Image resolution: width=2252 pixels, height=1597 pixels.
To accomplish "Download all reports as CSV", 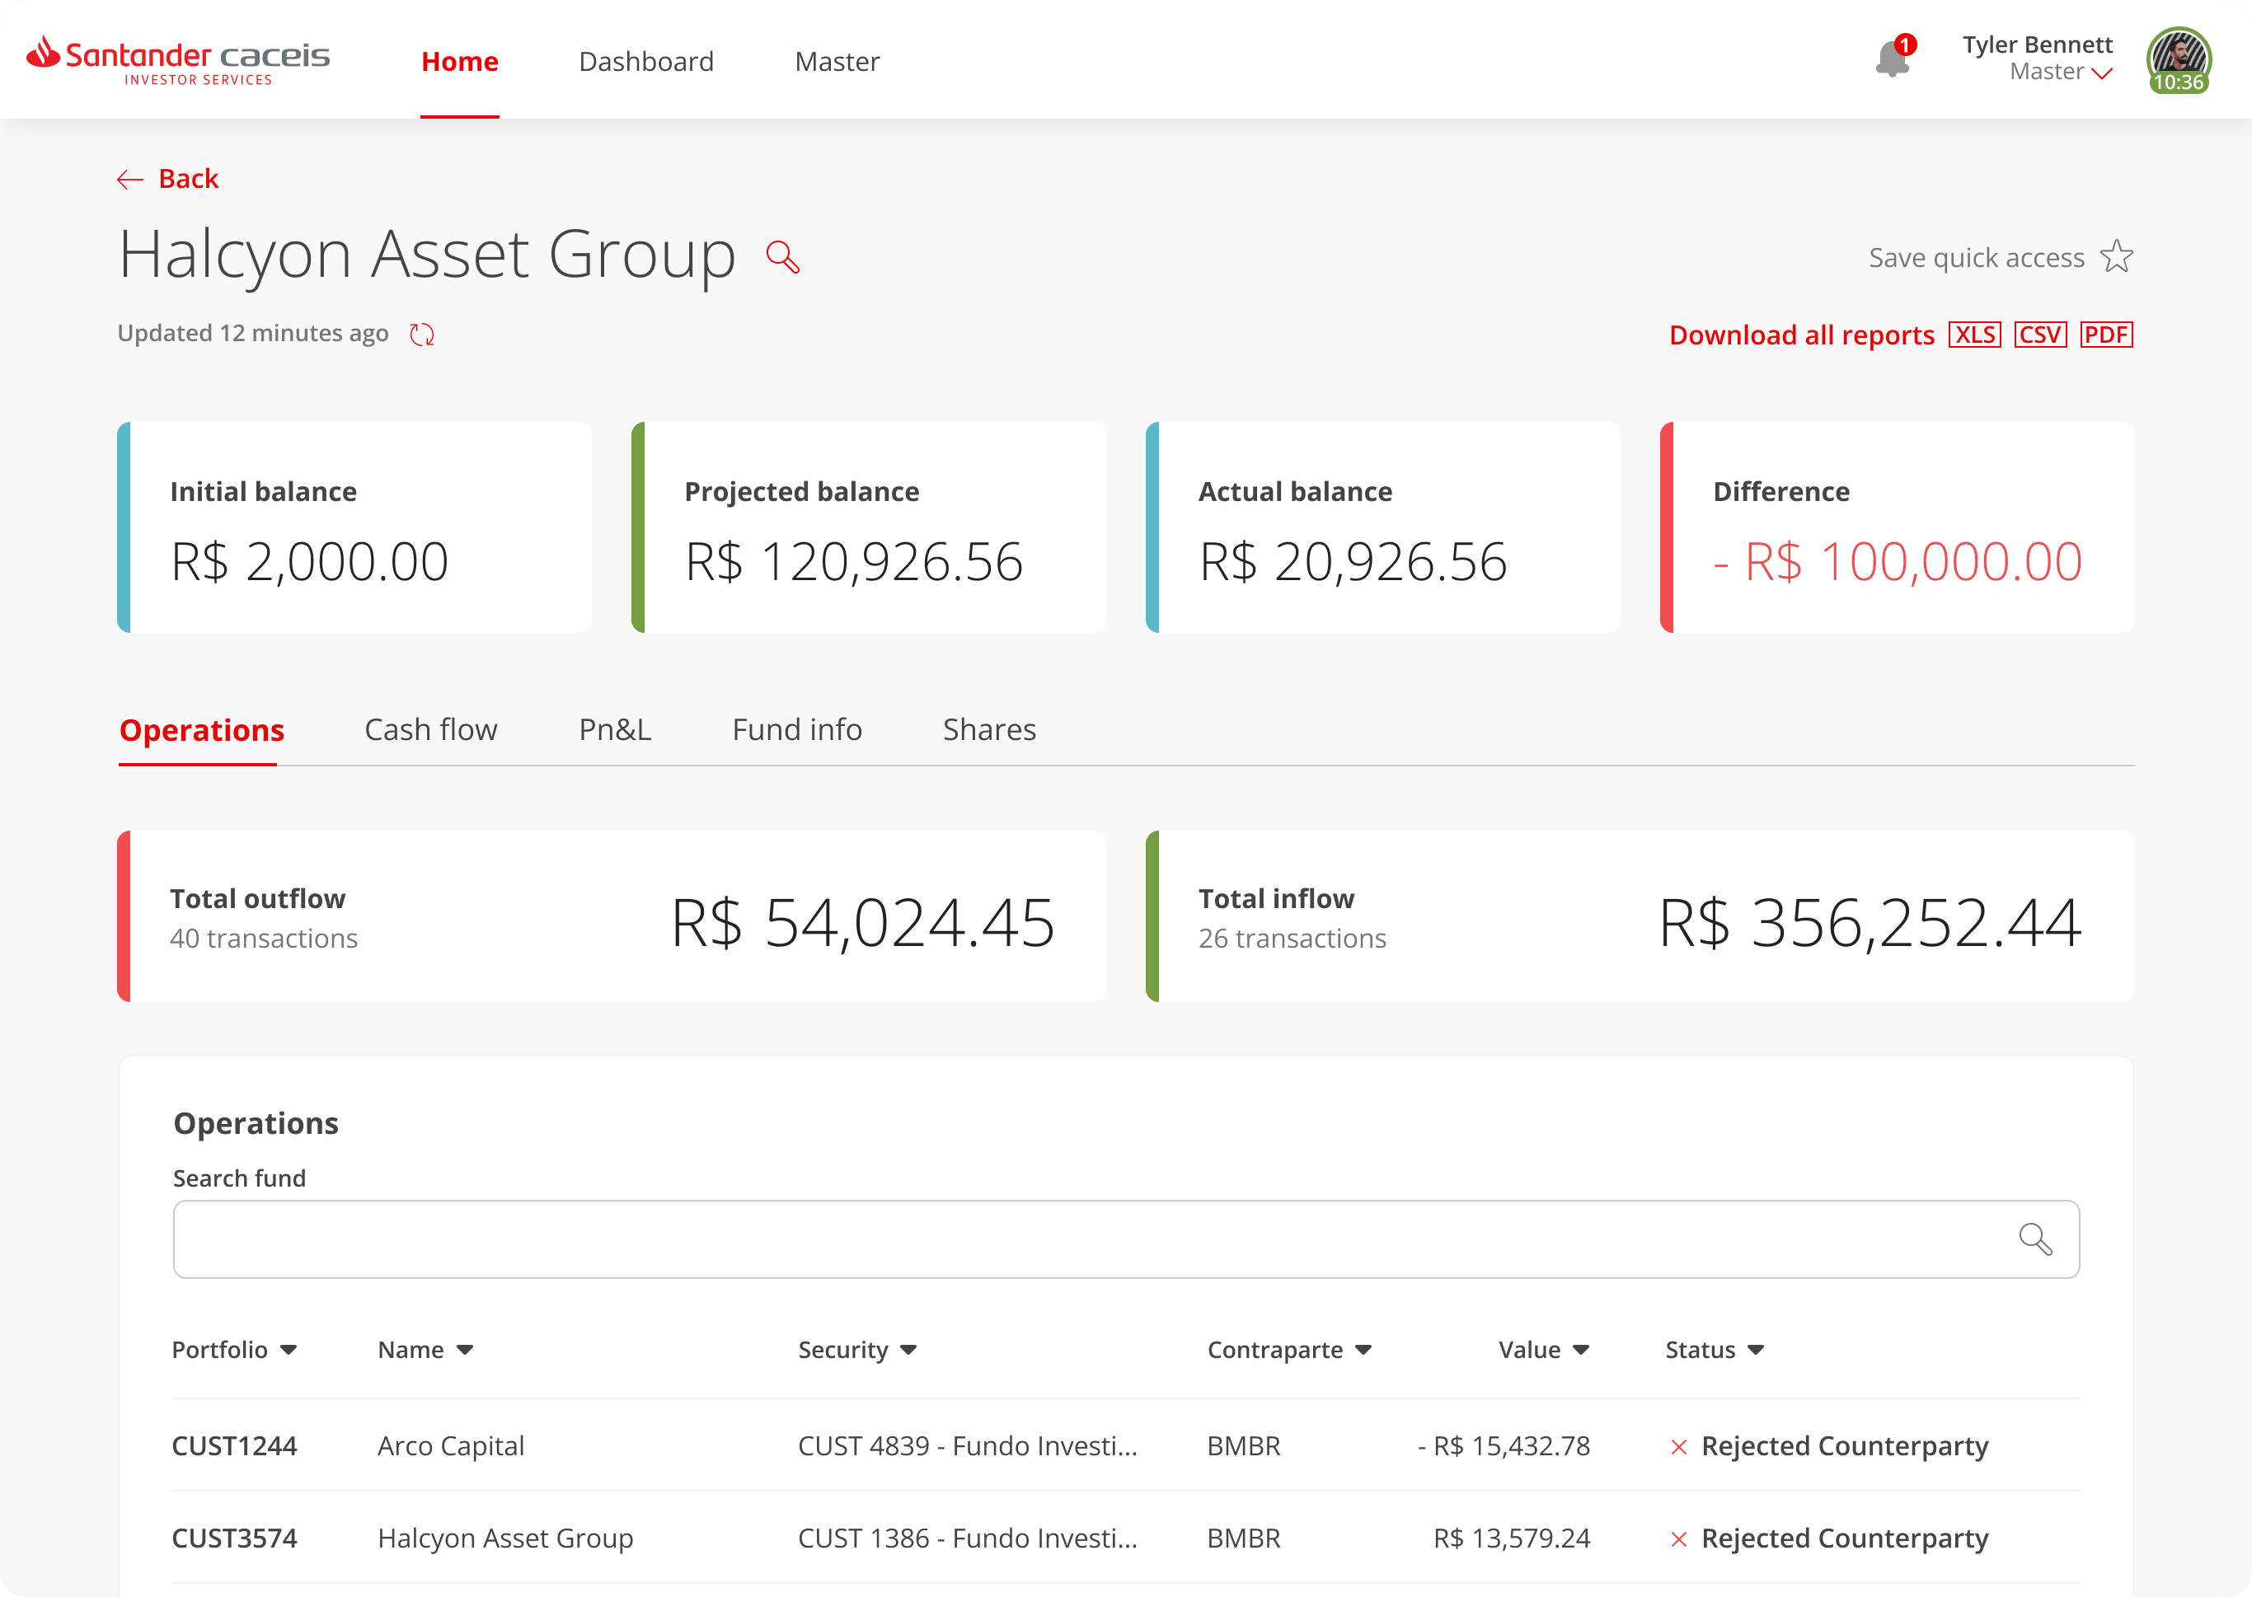I will (x=2041, y=335).
